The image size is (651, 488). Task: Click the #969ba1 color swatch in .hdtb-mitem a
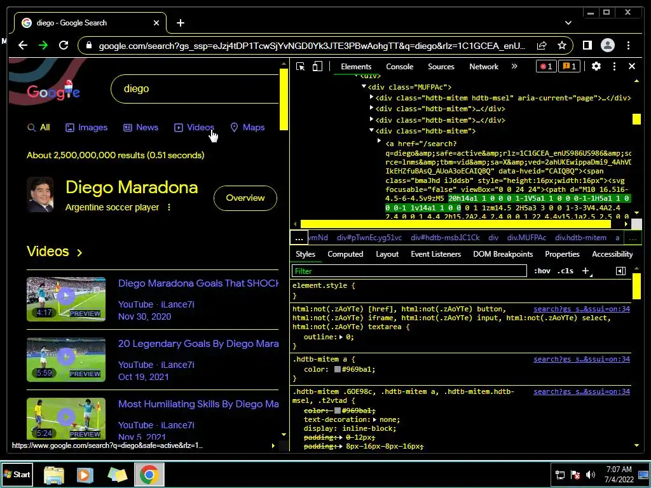(338, 369)
